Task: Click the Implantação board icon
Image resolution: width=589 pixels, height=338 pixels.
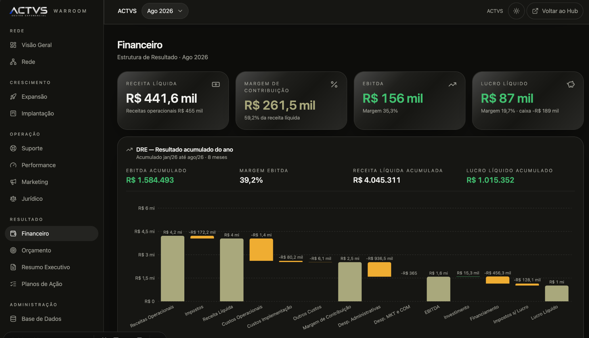Action: 13,113
